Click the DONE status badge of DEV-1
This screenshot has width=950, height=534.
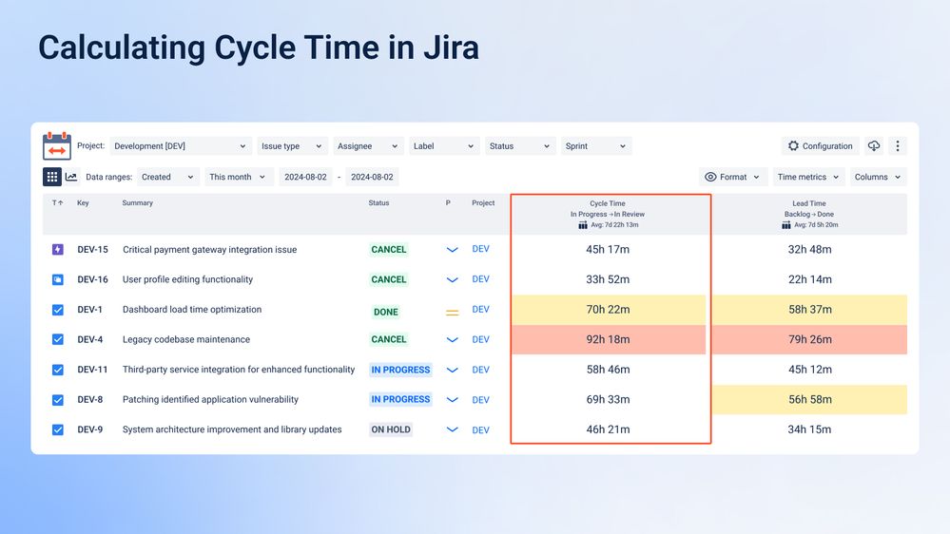pyautogui.click(x=386, y=312)
